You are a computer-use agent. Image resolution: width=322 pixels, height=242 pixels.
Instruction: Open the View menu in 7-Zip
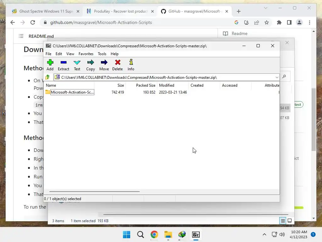coord(70,54)
